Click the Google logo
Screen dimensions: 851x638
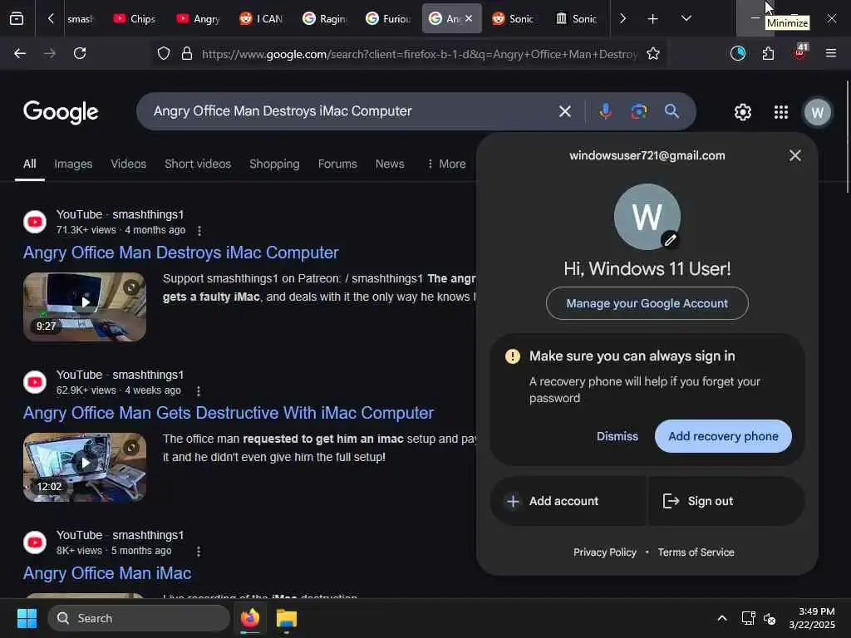pyautogui.click(x=61, y=112)
